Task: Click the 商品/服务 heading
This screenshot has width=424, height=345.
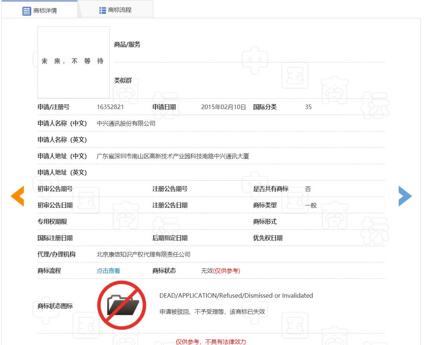Action: click(127, 45)
